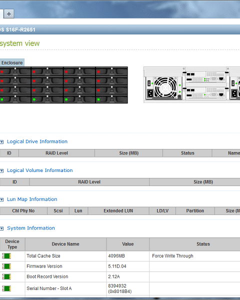
Task: Click the Device Name column header
Action: 65,244
